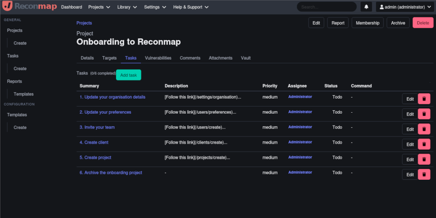436x218 pixels.
Task: Open task '2. Update your preferences'
Action: pyautogui.click(x=105, y=112)
